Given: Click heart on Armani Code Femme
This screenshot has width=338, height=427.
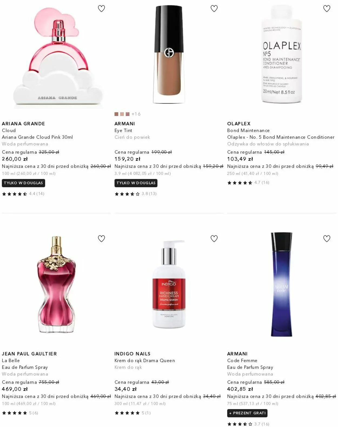Looking at the screenshot, I should (x=327, y=239).
